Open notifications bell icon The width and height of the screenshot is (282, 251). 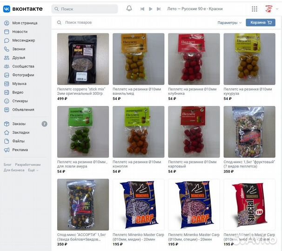coord(129,8)
